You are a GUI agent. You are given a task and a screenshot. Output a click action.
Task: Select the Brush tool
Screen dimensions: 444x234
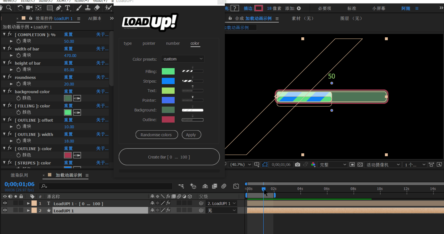click(79, 8)
